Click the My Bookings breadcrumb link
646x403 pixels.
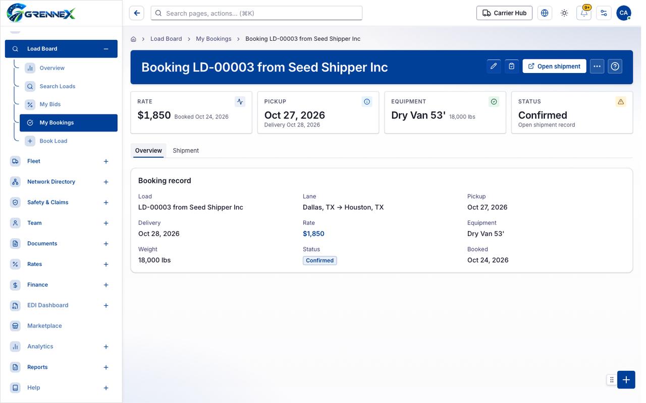213,39
